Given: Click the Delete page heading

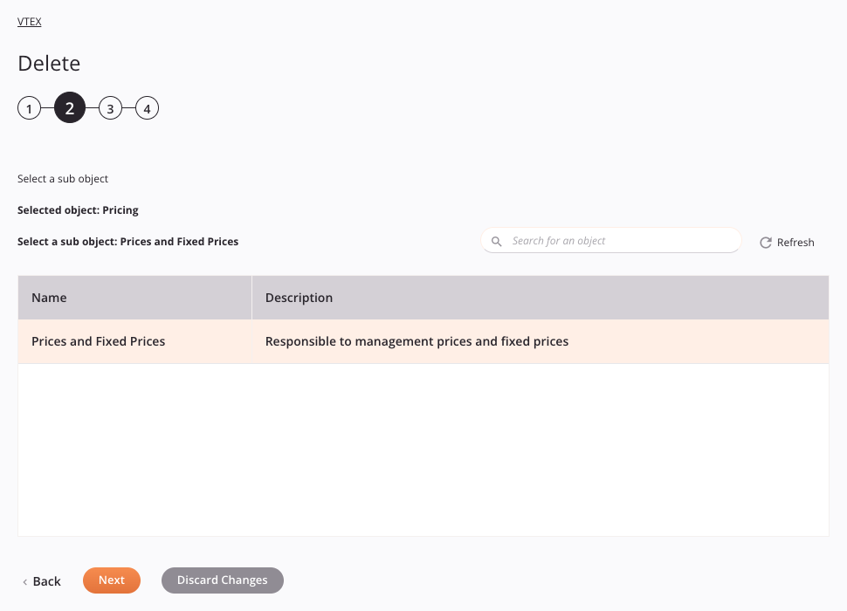Looking at the screenshot, I should coord(49,64).
